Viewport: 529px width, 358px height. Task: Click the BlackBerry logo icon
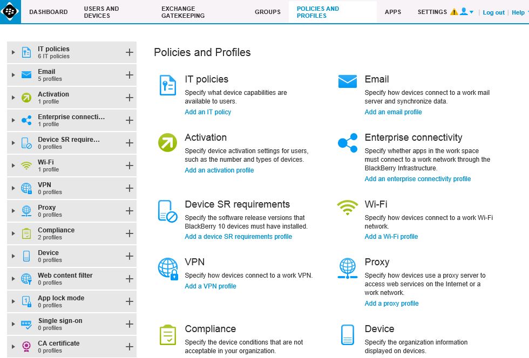click(10, 12)
